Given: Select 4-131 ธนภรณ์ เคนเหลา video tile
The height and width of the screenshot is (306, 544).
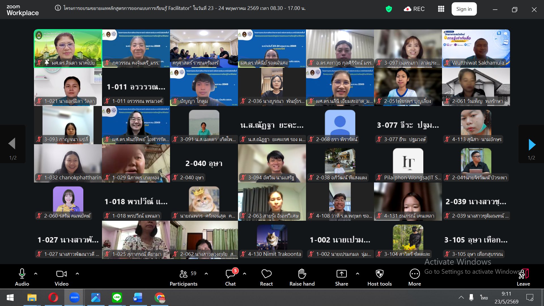Looking at the screenshot, I should click(x=408, y=201).
